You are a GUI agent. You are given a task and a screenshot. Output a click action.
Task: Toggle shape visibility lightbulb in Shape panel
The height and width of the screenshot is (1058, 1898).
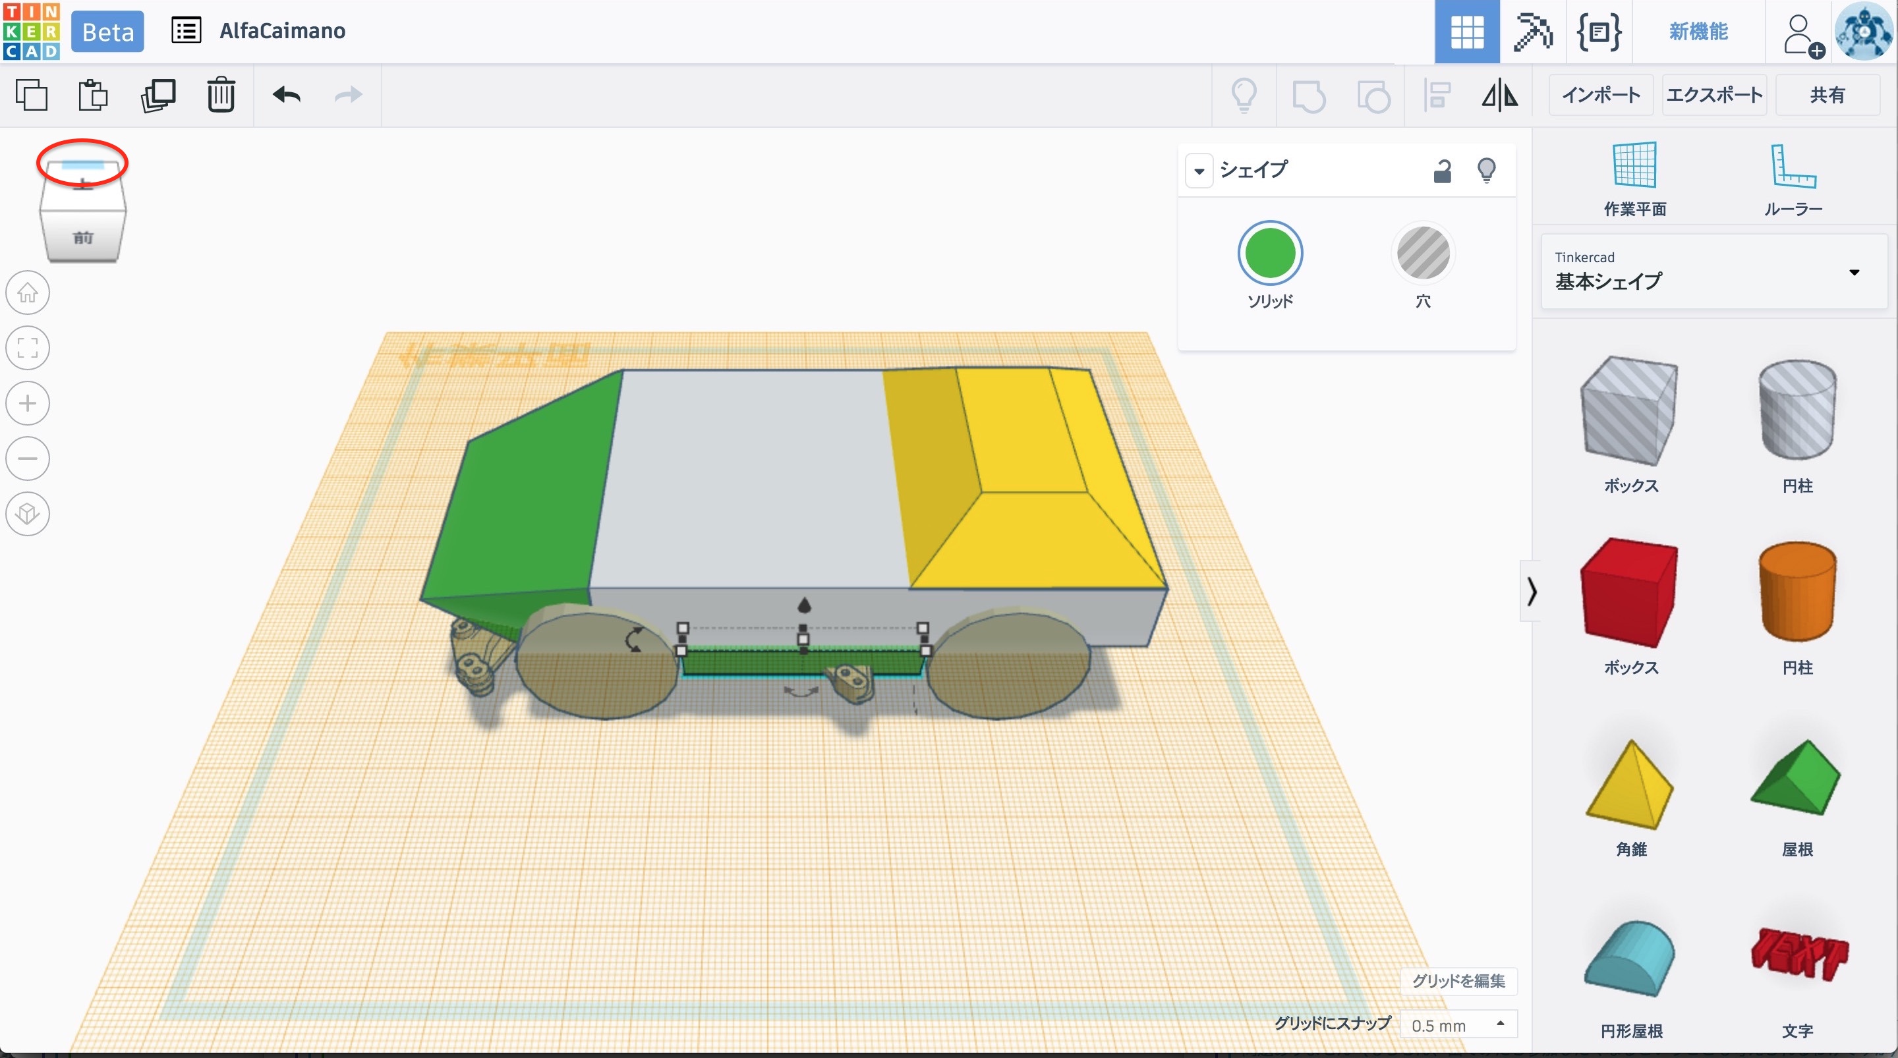pyautogui.click(x=1486, y=171)
